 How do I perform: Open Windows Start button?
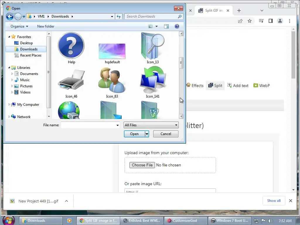(9, 220)
